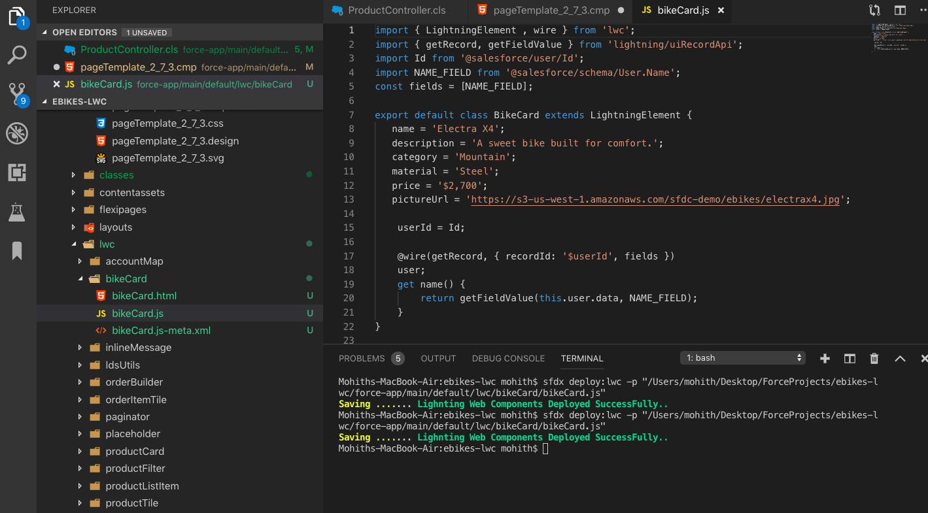The height and width of the screenshot is (513, 928).
Task: Expand the productListItem folder
Action: pos(80,486)
